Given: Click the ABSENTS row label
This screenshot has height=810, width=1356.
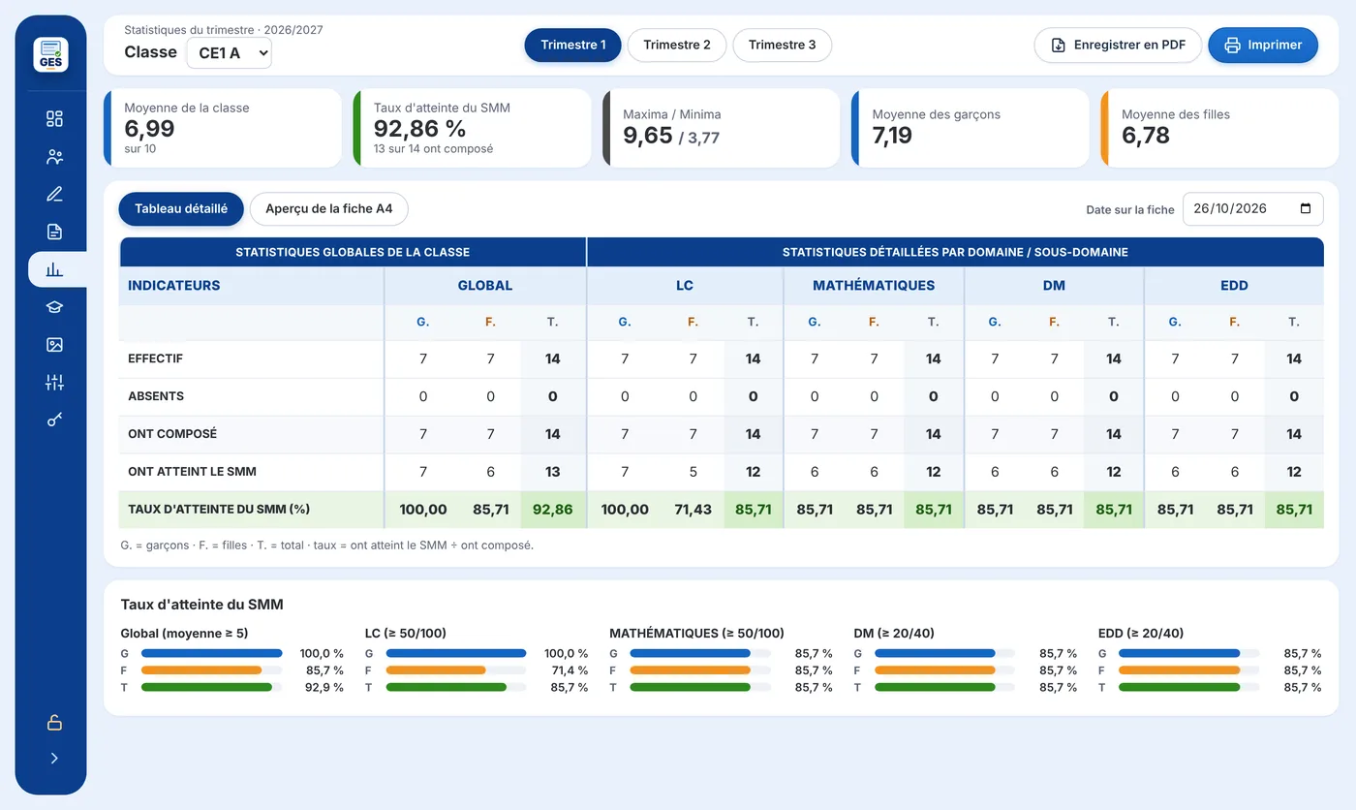Looking at the screenshot, I should [x=156, y=396].
